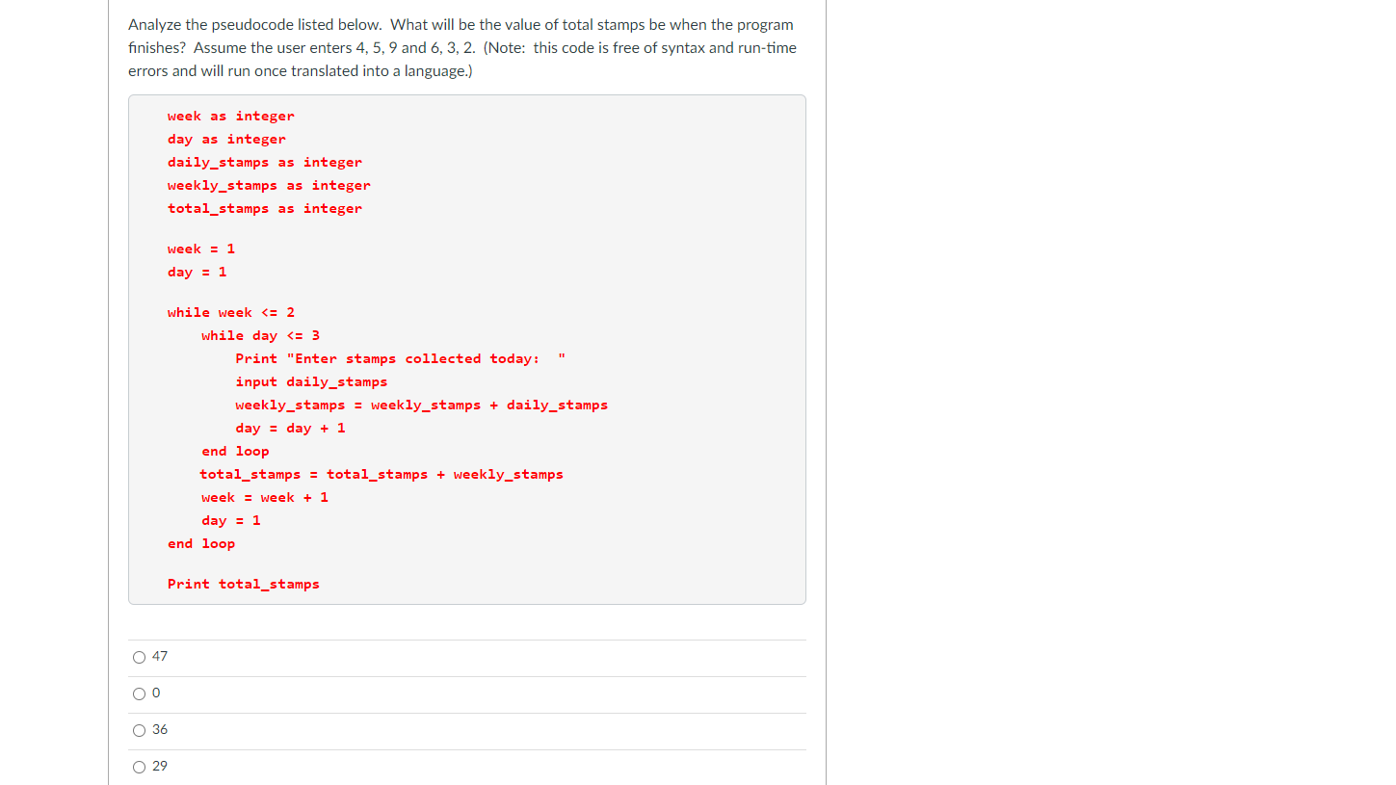Click the while day <= 3 line

tap(261, 335)
